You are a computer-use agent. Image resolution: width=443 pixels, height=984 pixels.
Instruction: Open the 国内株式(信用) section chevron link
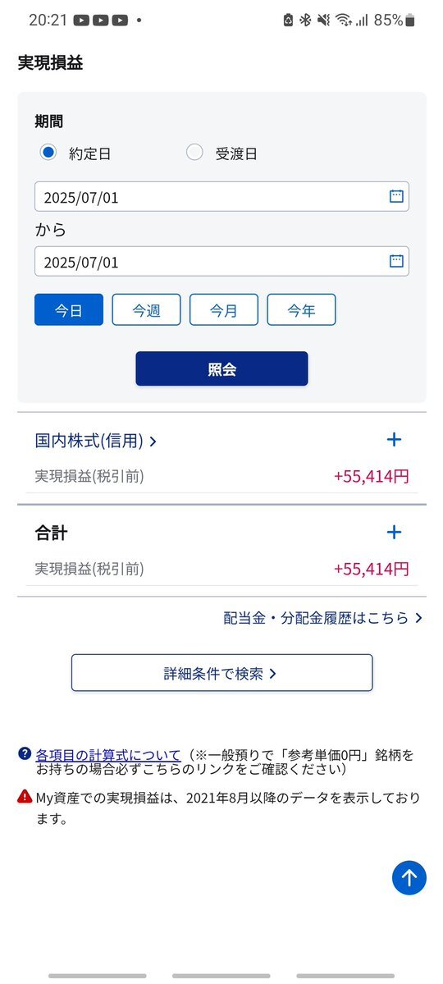(95, 441)
